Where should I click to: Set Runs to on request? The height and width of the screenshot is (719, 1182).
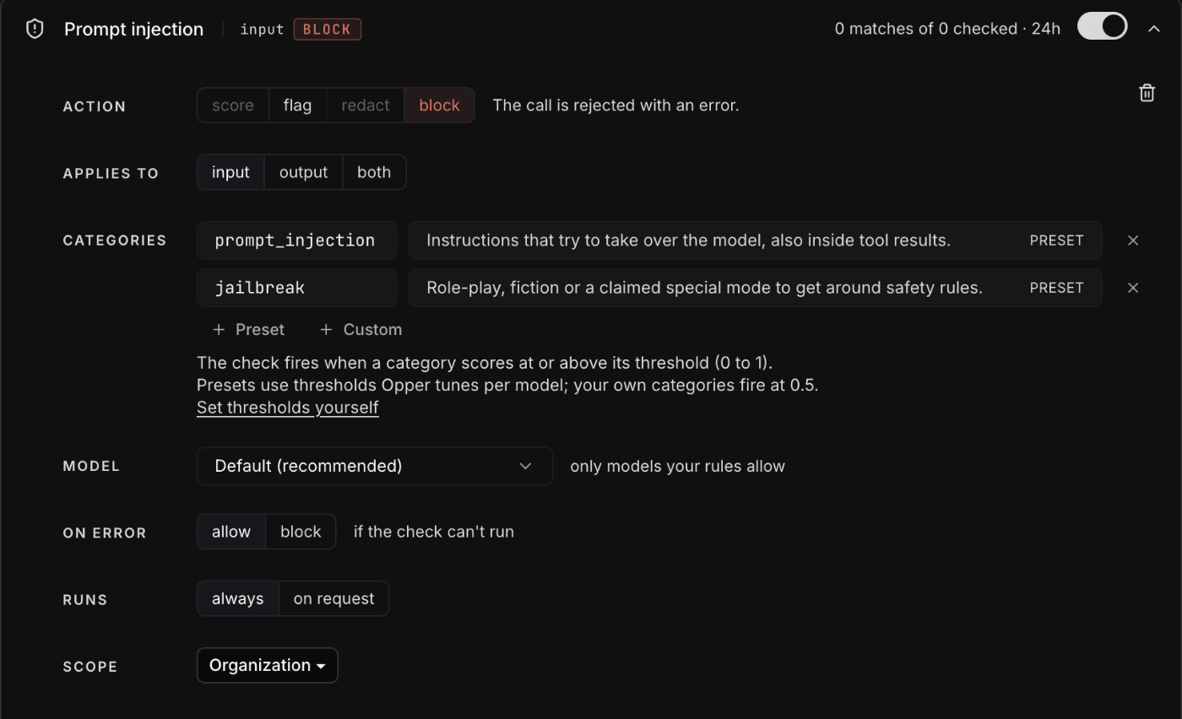(x=333, y=598)
